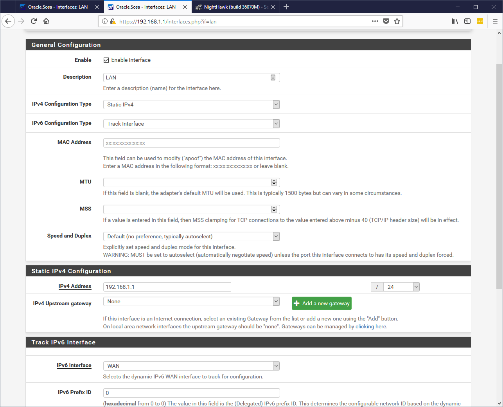
Task: Click the browser Back arrow button
Action: pos(8,21)
